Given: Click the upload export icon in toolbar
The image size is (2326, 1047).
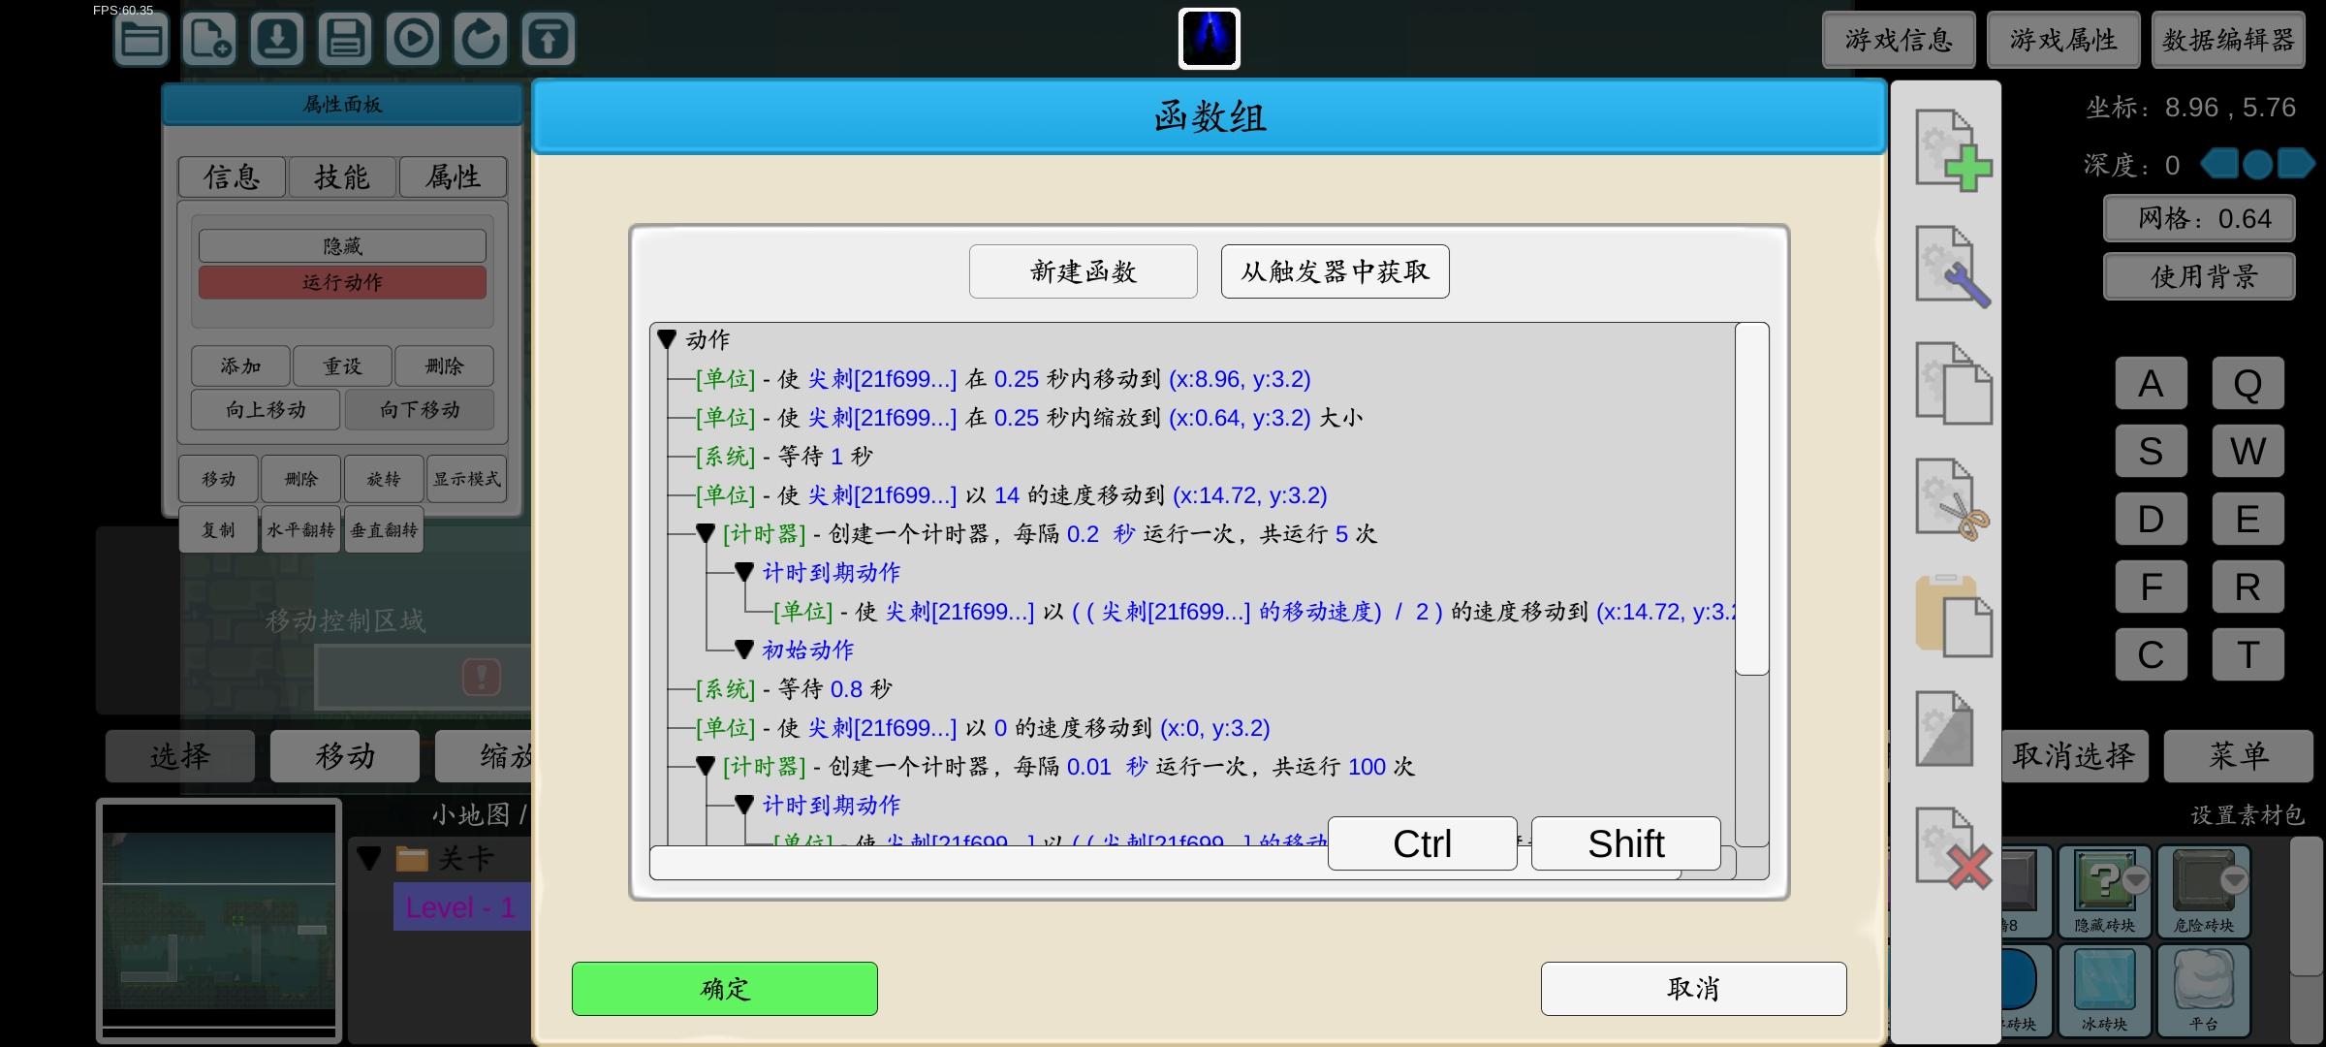Looking at the screenshot, I should [x=549, y=40].
